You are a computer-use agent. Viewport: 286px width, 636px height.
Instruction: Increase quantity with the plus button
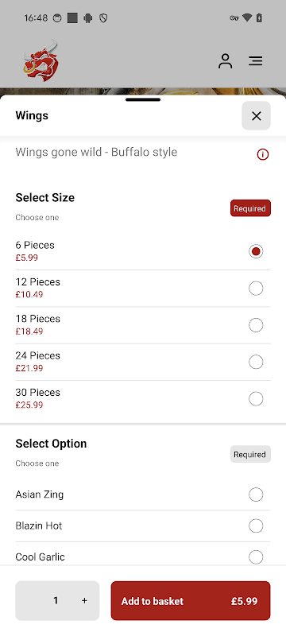pos(84,601)
